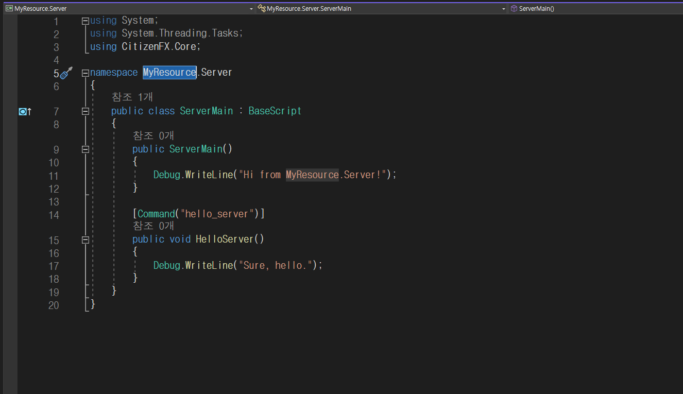
Task: Open the MyResource.Server.ServerMain types dropdown arrow
Action: [504, 9]
